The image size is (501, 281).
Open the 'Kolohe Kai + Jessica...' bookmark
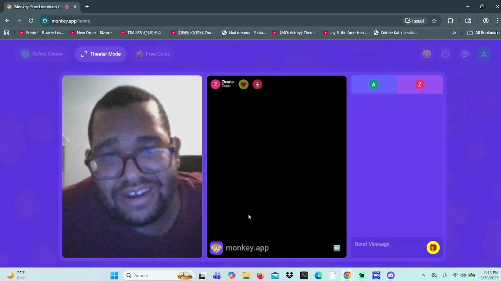pos(396,33)
